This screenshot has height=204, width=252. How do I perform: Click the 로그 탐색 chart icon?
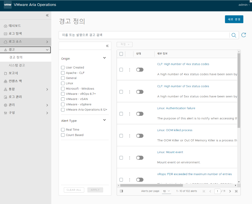pyautogui.click(x=5, y=34)
